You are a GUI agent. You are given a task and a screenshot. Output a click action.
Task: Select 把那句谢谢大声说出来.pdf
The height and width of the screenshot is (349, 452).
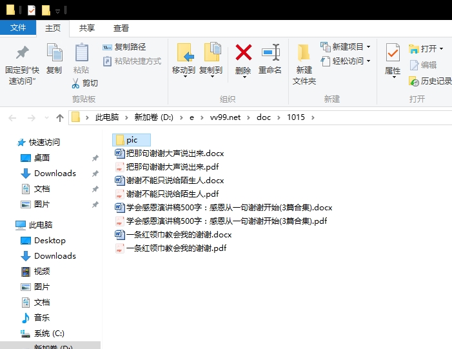(166, 166)
